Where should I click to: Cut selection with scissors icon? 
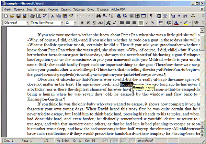coord(52,16)
